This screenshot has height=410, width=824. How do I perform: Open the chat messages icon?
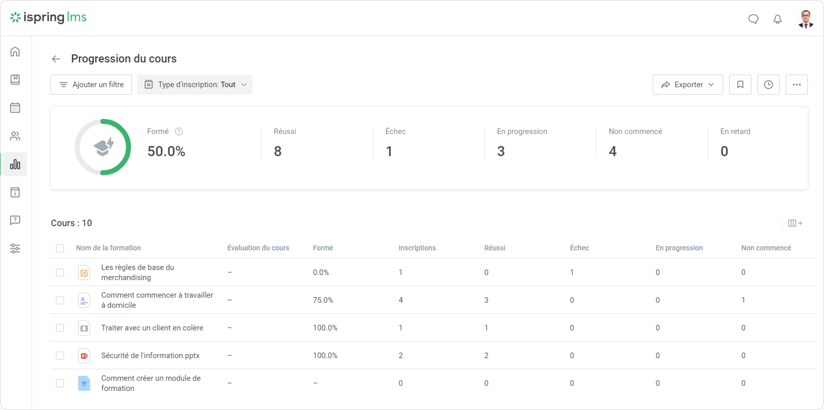tap(753, 19)
